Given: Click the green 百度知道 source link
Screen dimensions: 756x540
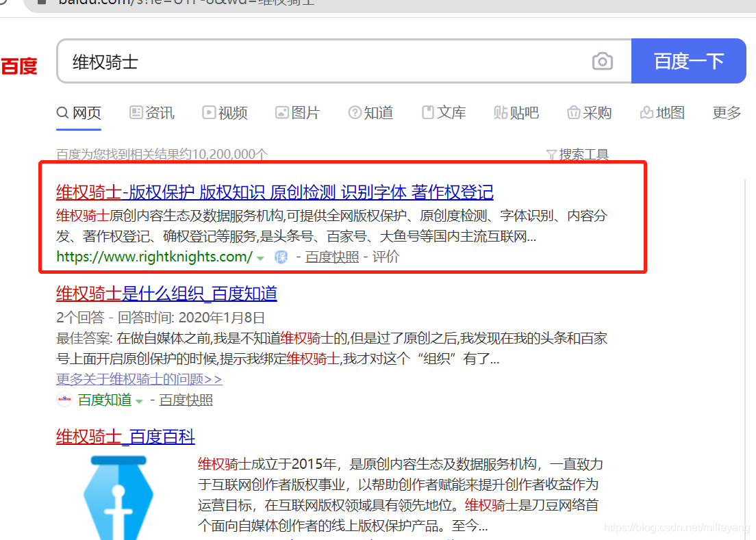Looking at the screenshot, I should 105,400.
